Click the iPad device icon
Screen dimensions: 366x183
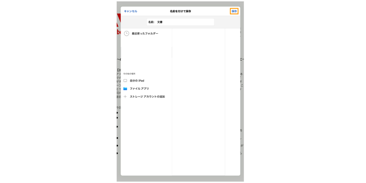125,81
